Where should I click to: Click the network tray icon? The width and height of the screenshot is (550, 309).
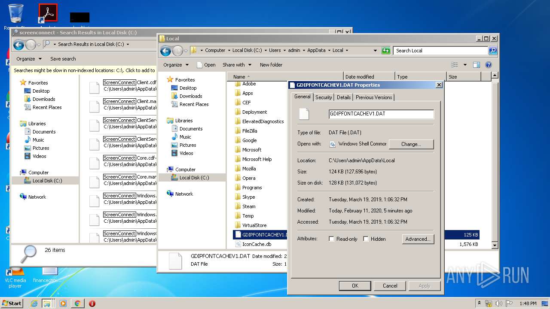489,303
